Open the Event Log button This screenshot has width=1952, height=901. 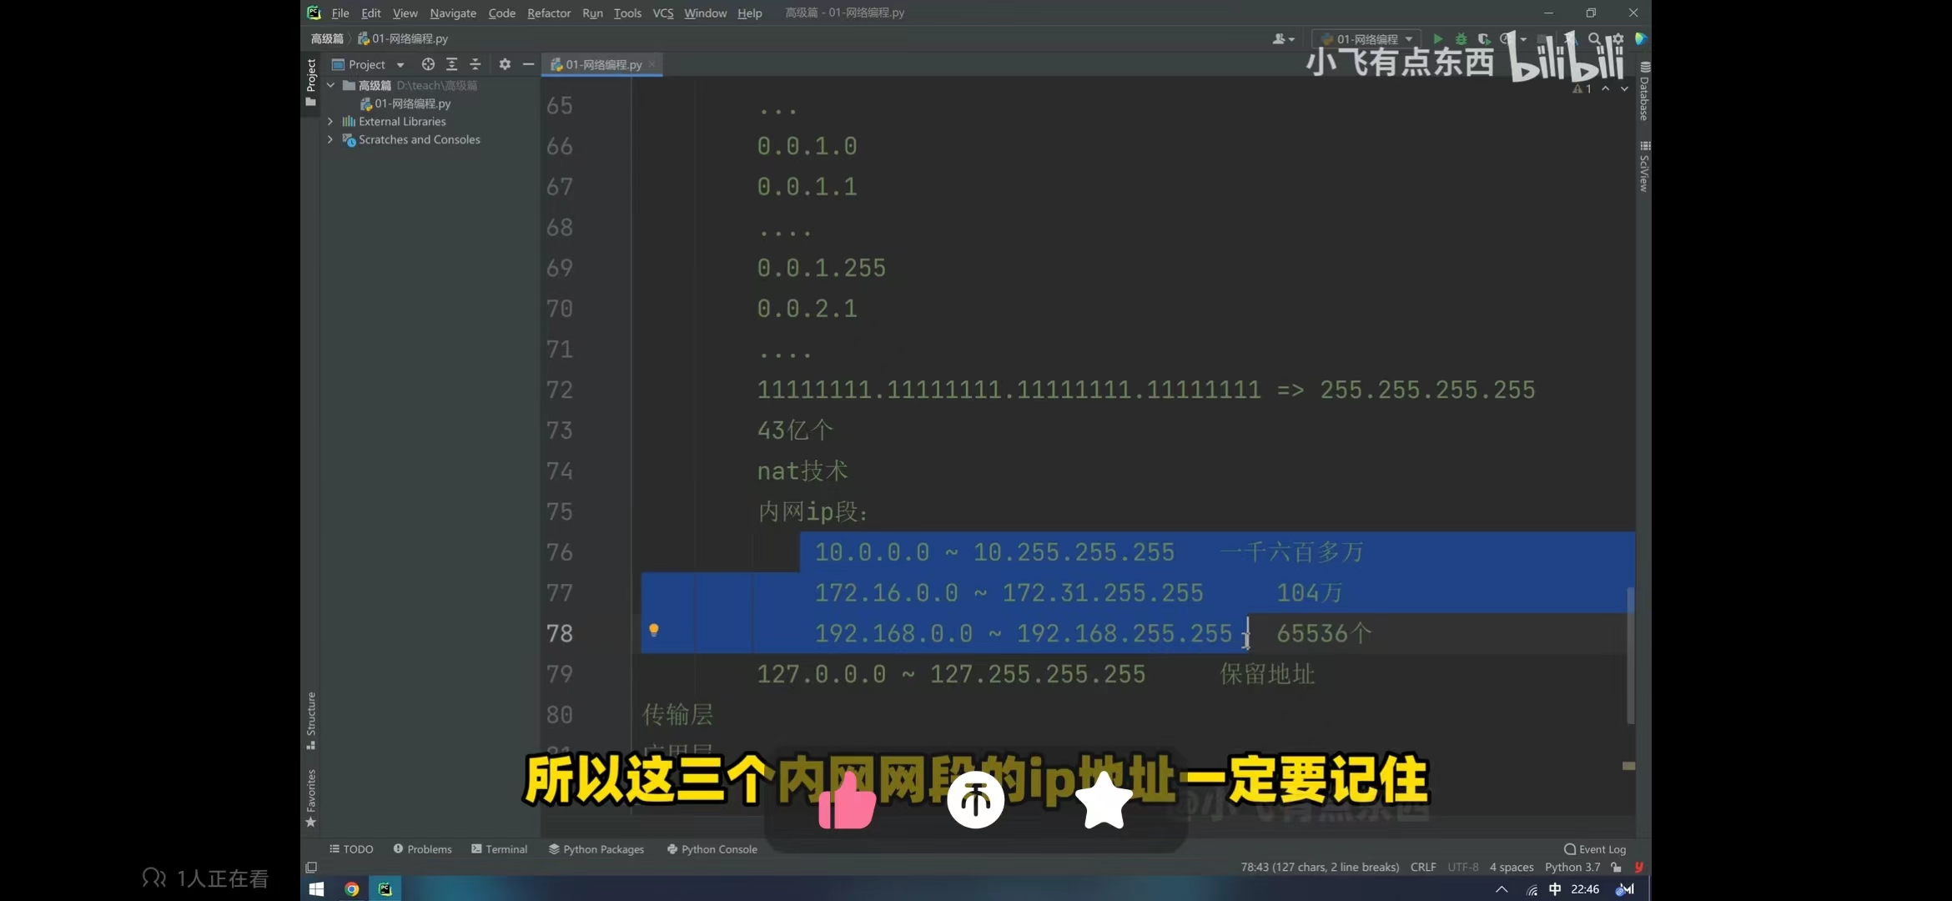(1595, 849)
